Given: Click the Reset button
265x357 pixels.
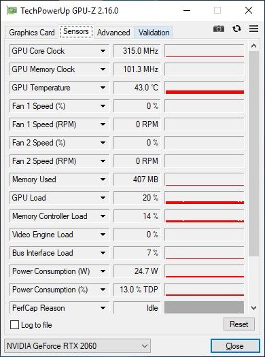Looking at the screenshot, I should (x=239, y=324).
